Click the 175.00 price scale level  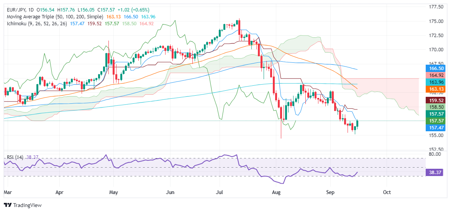point(435,21)
